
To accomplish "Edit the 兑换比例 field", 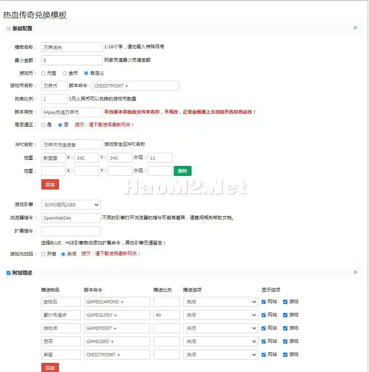I will tap(54, 99).
